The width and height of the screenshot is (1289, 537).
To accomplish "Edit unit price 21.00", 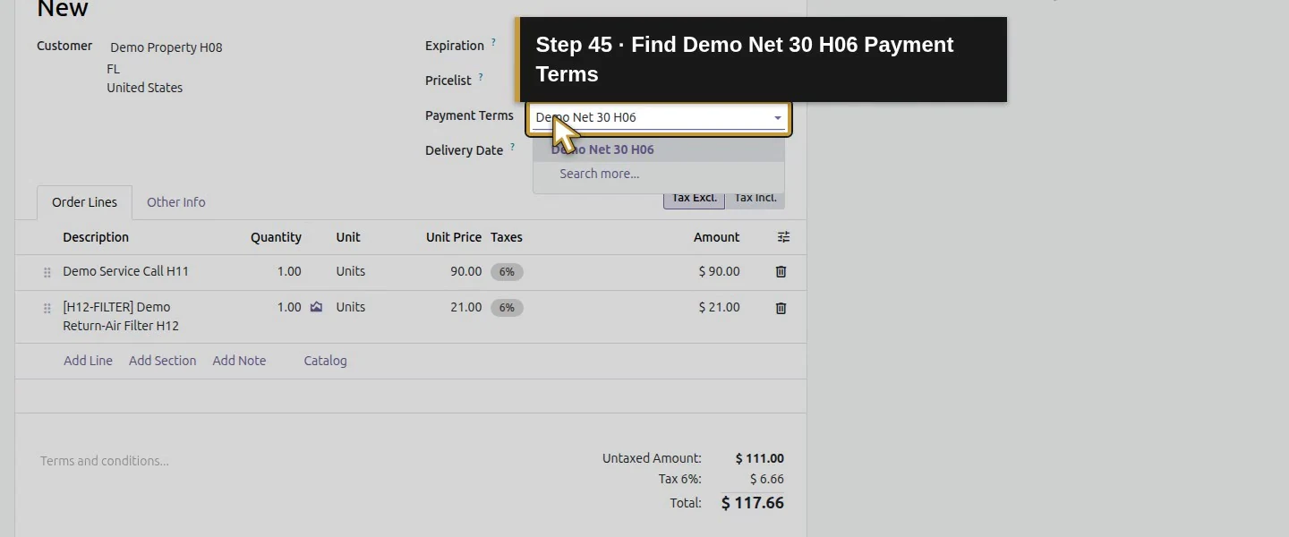I will click(465, 307).
